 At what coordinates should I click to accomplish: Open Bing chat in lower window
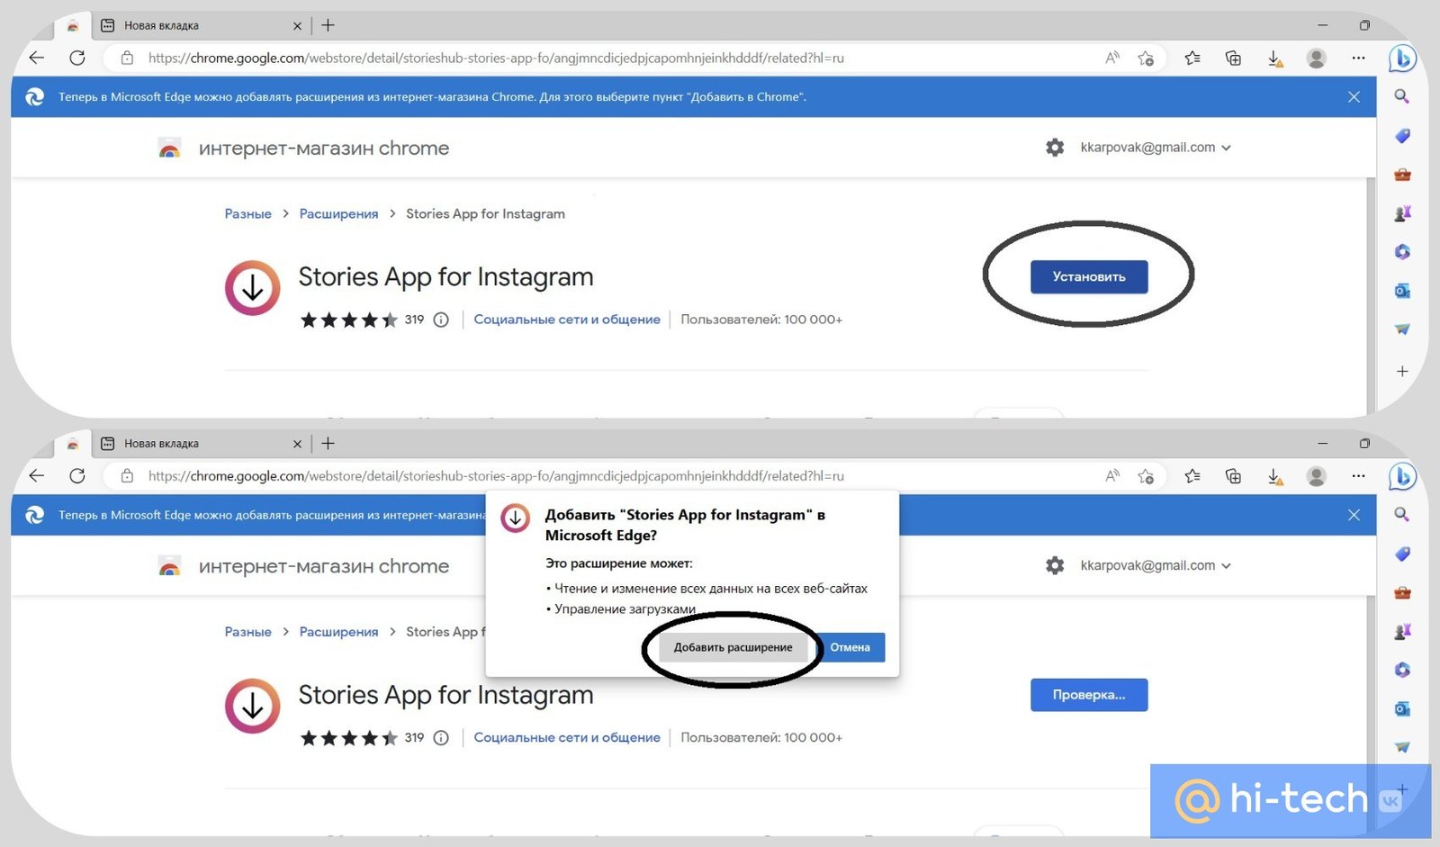tap(1402, 476)
